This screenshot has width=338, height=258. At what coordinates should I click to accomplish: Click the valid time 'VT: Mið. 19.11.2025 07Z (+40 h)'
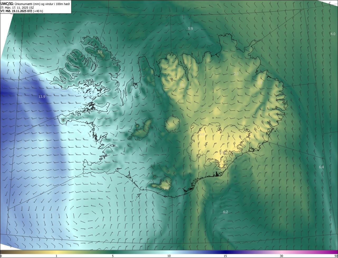(x=22, y=11)
